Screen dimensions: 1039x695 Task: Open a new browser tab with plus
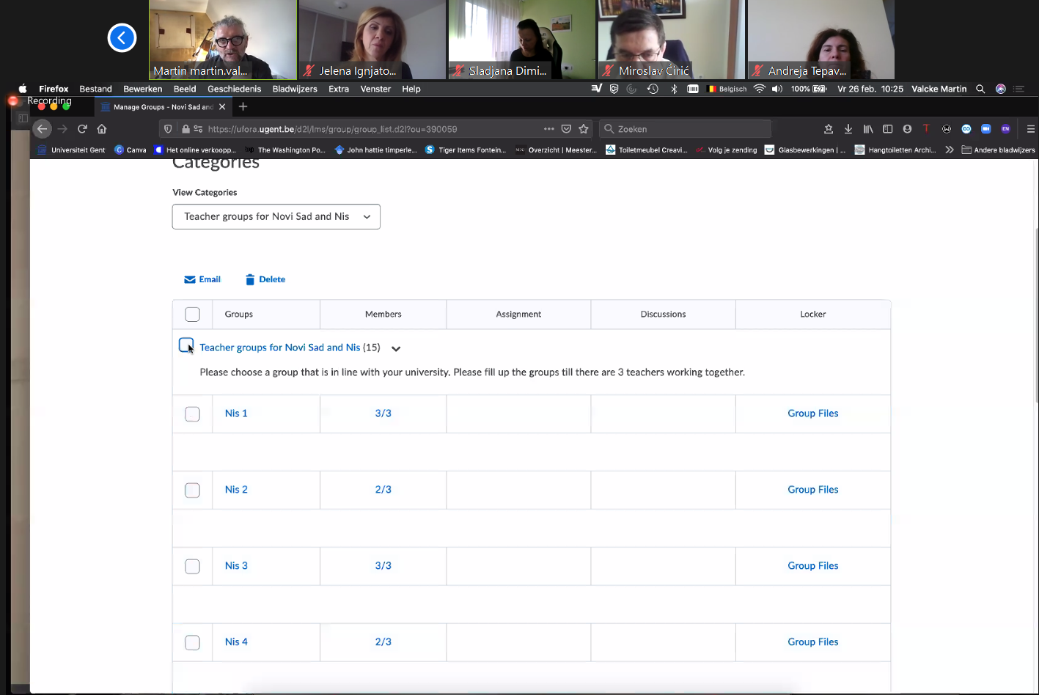[243, 107]
